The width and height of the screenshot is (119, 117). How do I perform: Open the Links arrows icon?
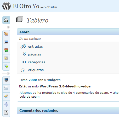coord(6,50)
